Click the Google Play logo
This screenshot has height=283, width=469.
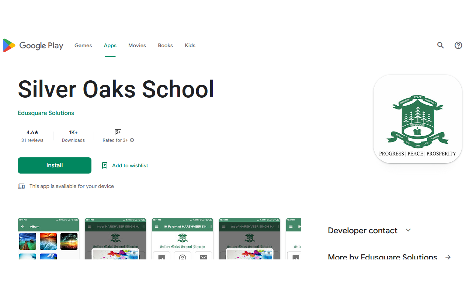coord(33,45)
